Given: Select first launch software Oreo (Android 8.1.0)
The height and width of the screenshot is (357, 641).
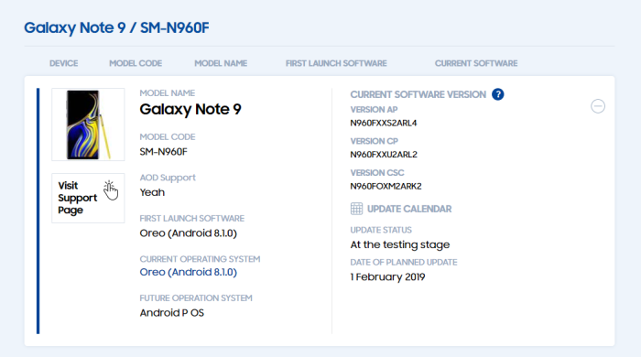Looking at the screenshot, I should pos(188,233).
